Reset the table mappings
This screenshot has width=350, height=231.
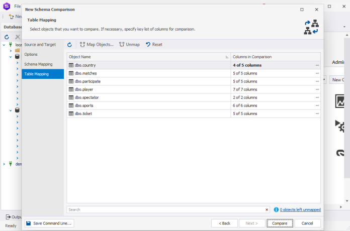click(154, 45)
